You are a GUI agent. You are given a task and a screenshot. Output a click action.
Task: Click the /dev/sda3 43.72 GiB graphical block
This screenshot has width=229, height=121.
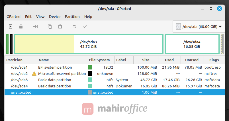(89, 44)
